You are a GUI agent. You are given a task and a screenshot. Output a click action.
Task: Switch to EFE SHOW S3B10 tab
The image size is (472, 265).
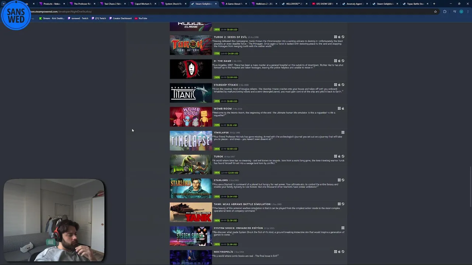pyautogui.click(x=325, y=4)
